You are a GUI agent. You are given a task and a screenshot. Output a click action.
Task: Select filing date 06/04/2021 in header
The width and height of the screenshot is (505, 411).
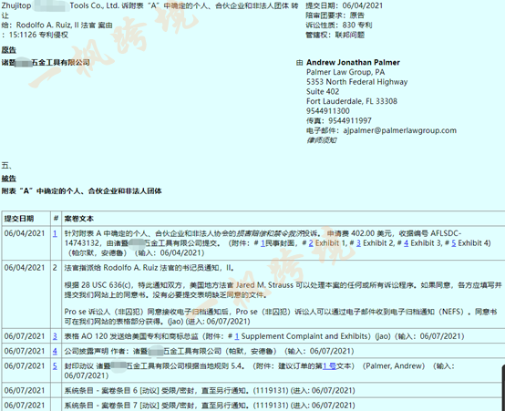tap(363, 5)
